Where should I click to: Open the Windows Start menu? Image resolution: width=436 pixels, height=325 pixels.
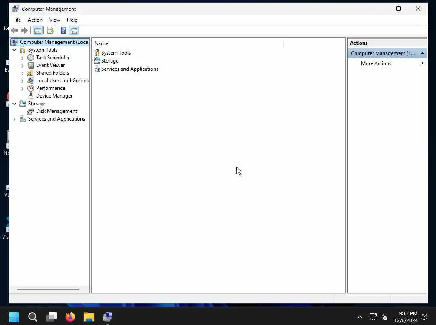point(14,316)
